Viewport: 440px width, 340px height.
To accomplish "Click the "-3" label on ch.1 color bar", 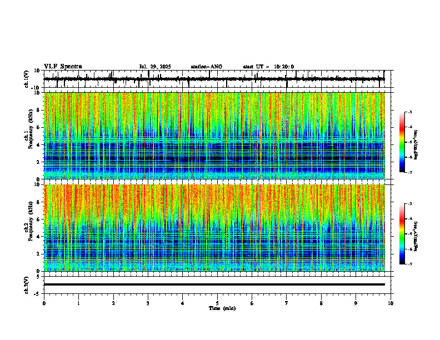I will (x=409, y=112).
